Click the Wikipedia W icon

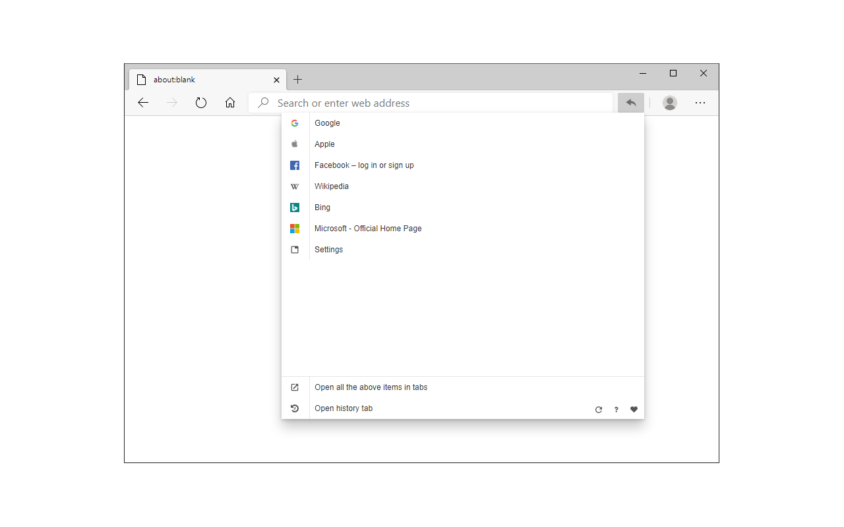295,186
